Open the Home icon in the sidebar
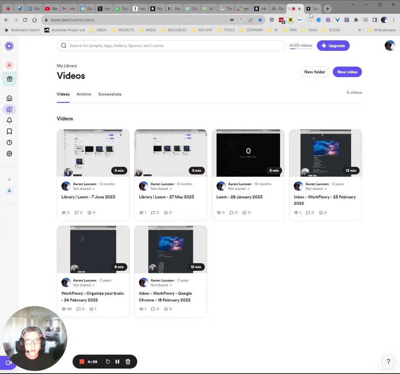Image resolution: width=400 pixels, height=374 pixels. coord(9,98)
